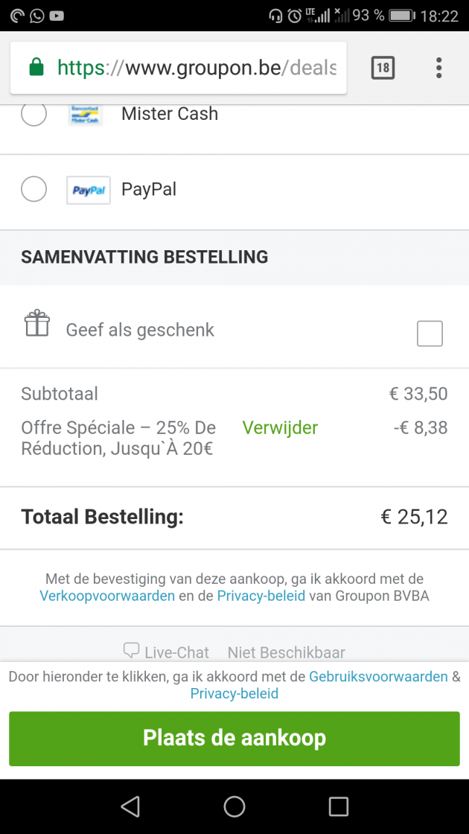This screenshot has height=834, width=469.
Task: Tap the Android recent apps square
Action: (339, 806)
